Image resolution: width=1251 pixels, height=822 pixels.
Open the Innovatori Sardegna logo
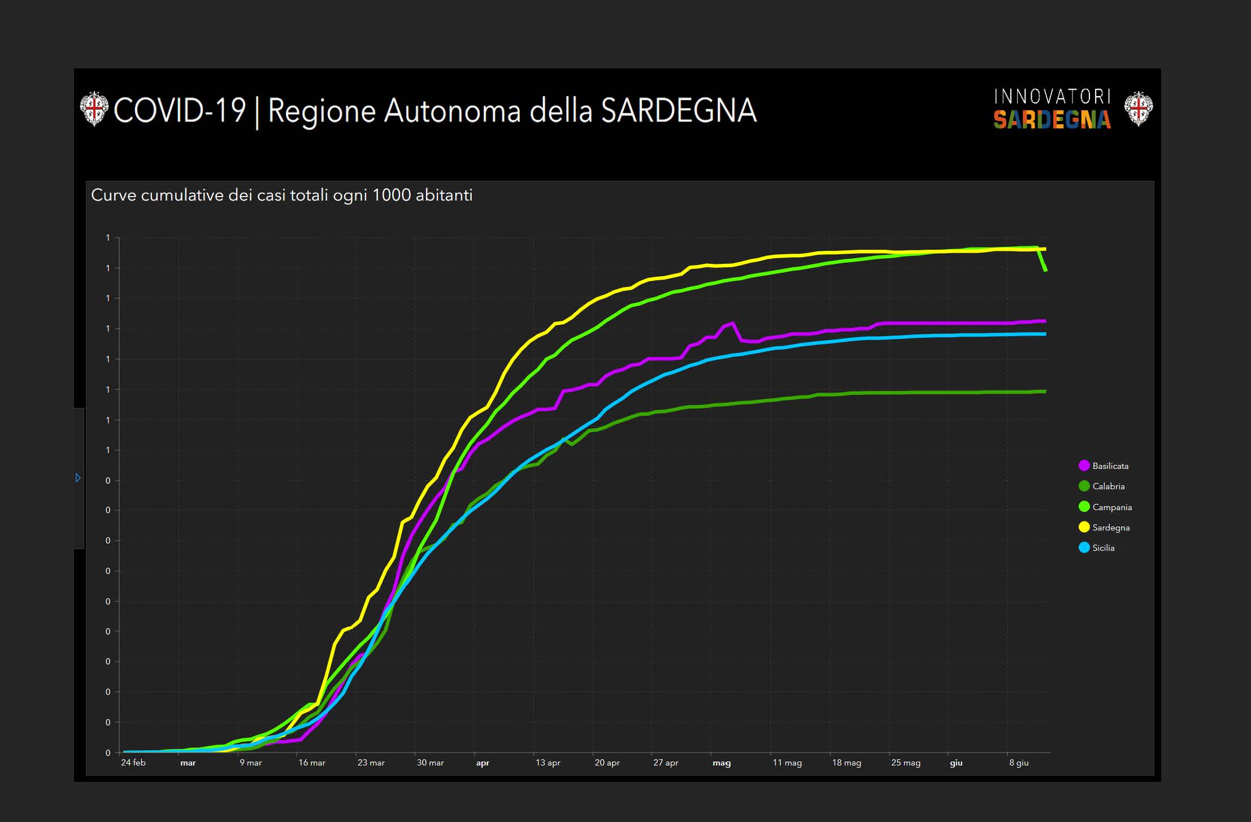(x=1052, y=109)
